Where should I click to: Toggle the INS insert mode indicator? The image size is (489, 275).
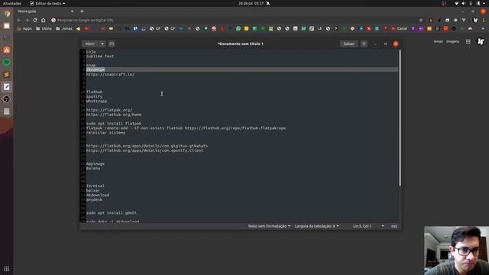pyautogui.click(x=394, y=226)
